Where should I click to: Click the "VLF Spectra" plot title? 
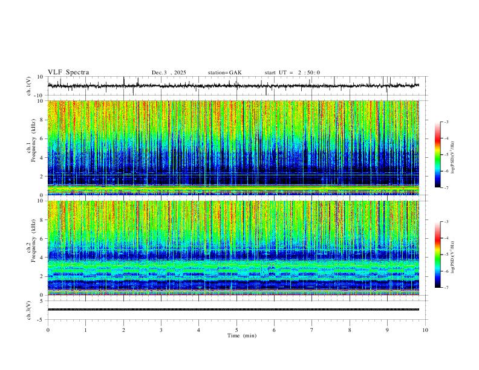point(68,73)
